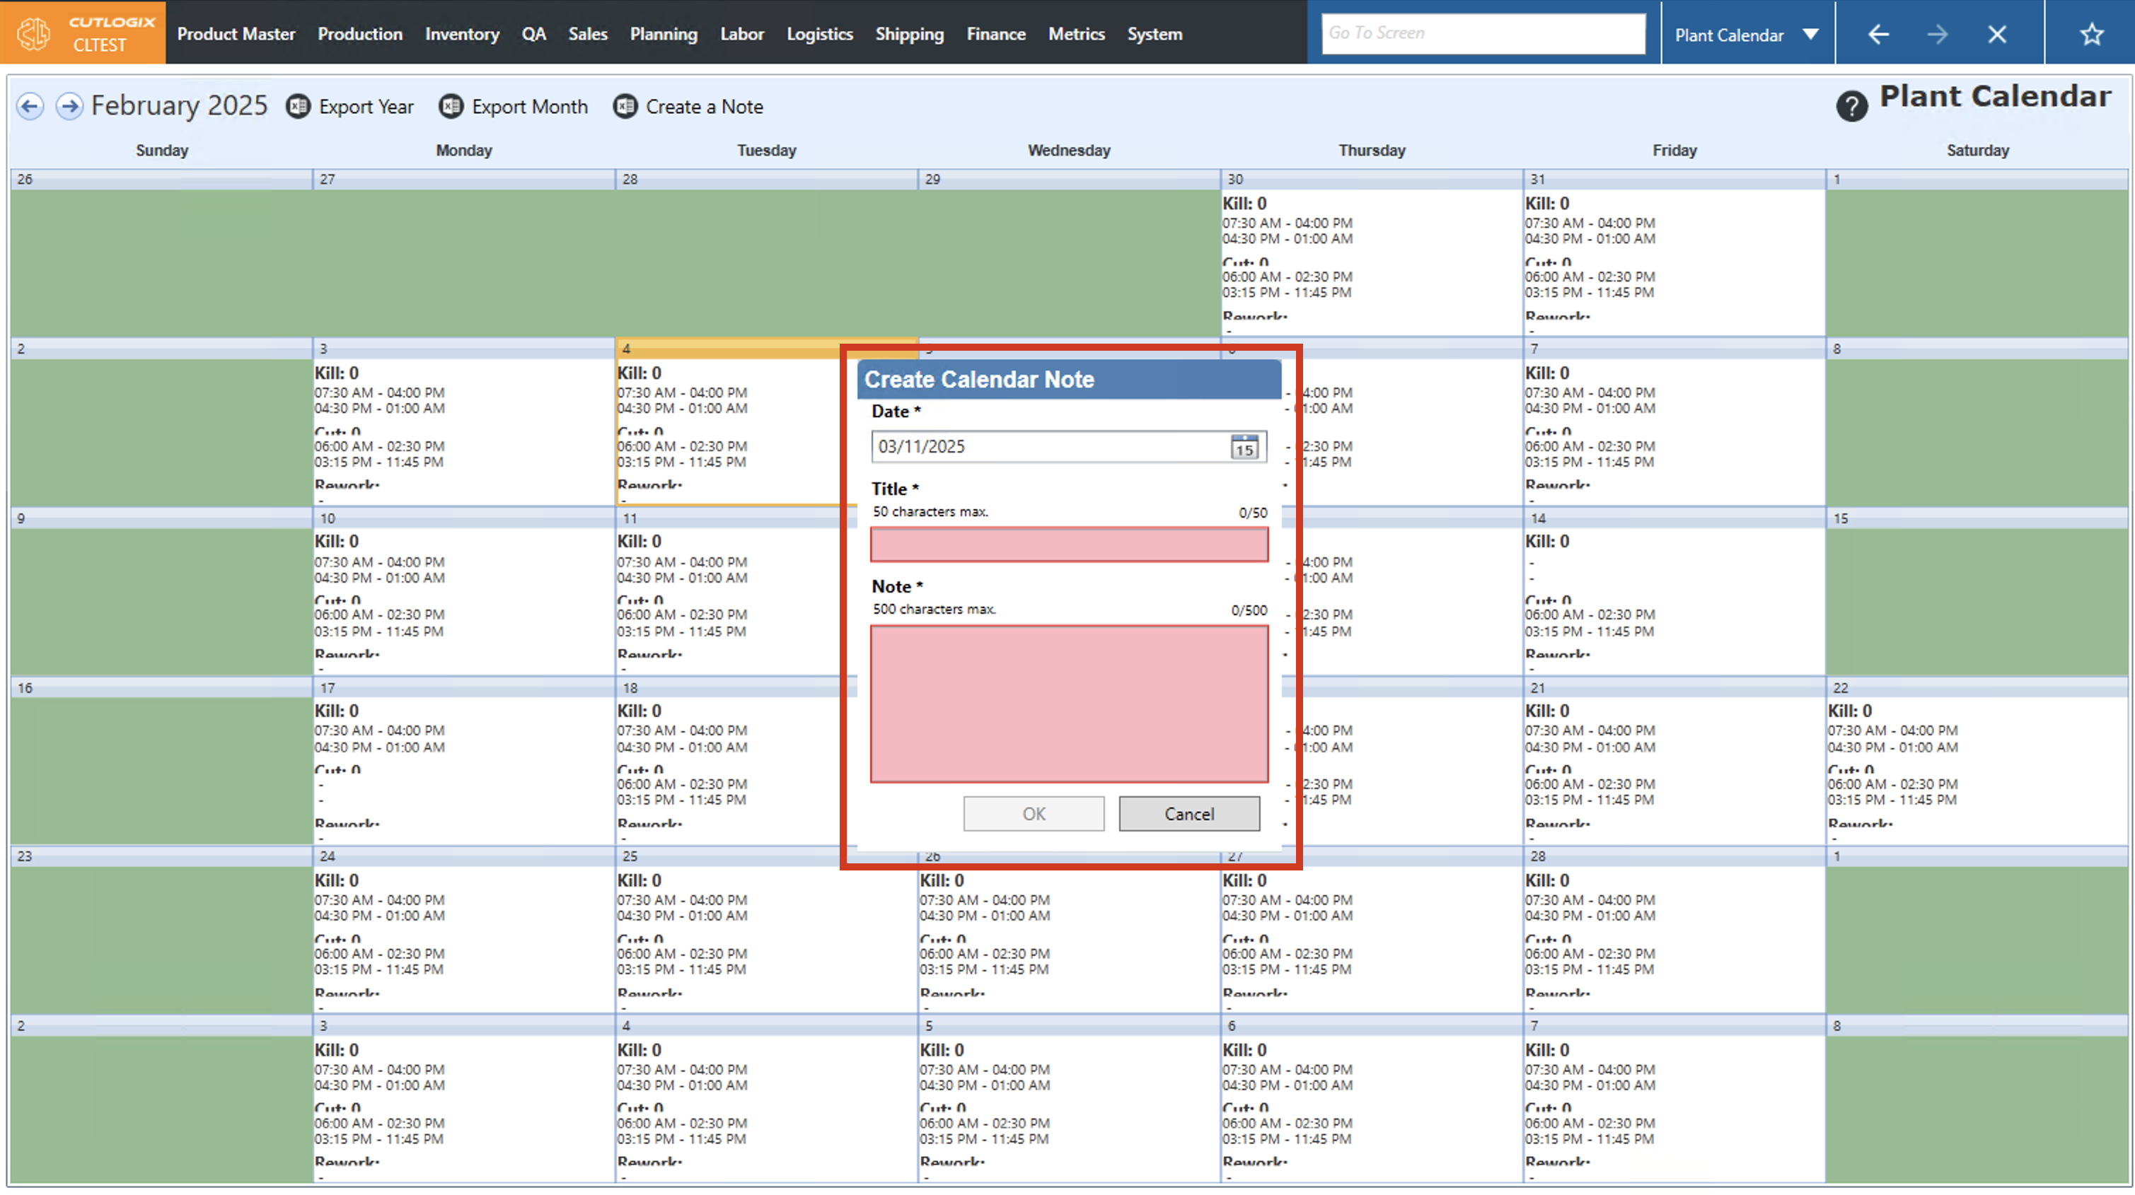Open the Logistics menu
The width and height of the screenshot is (2135, 1195).
(x=819, y=34)
